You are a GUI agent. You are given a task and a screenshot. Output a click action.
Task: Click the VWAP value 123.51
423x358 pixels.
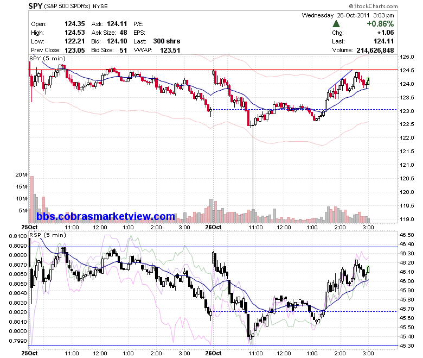point(170,51)
